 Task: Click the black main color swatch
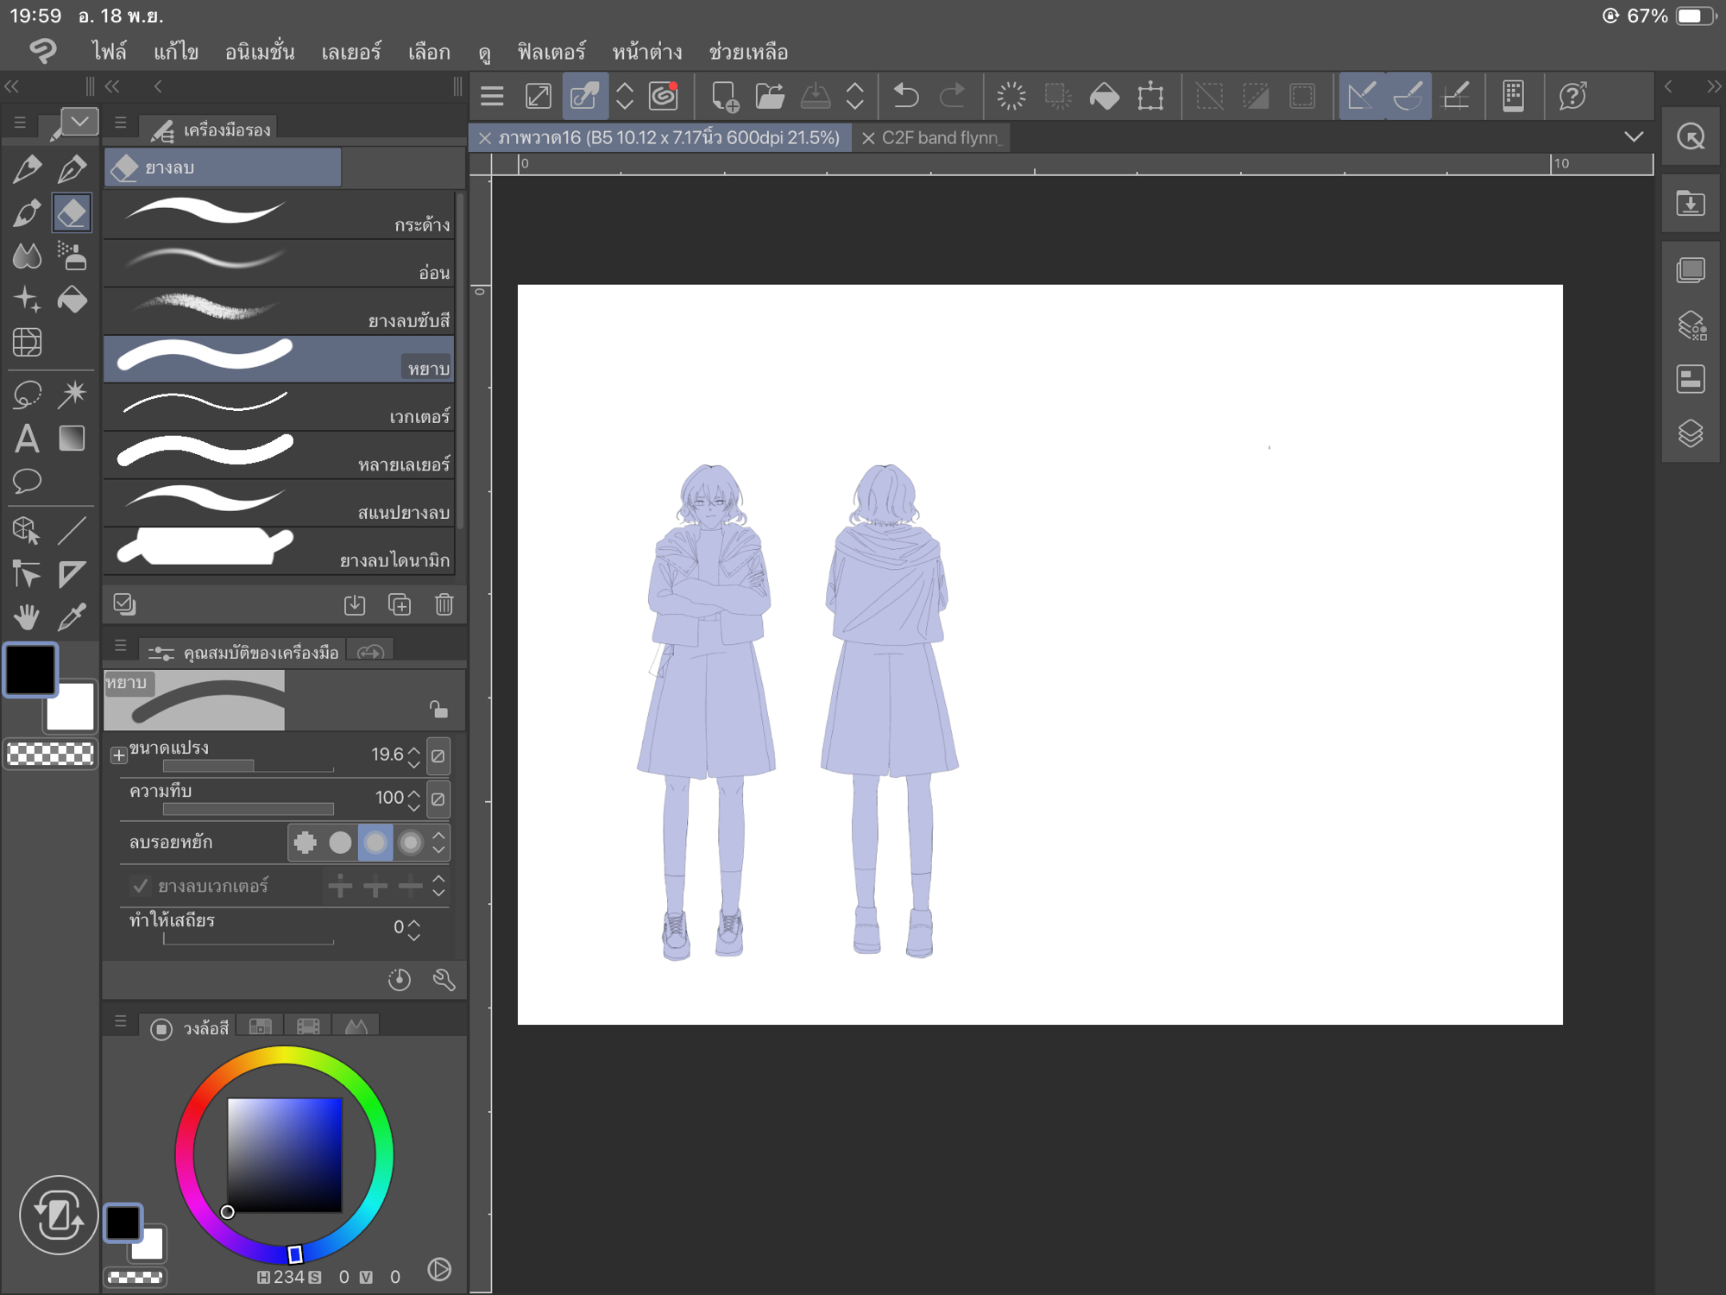click(31, 669)
